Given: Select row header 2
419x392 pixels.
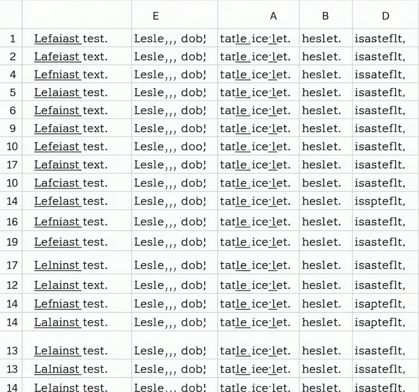Looking at the screenshot, I should (x=12, y=57).
